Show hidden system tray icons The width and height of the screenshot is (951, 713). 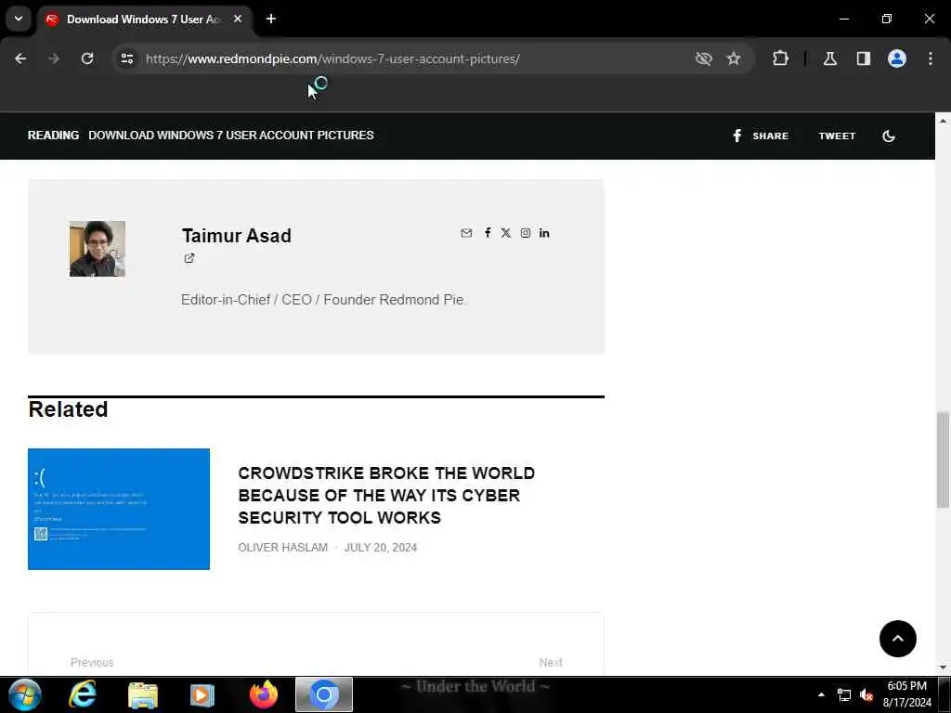pos(821,694)
